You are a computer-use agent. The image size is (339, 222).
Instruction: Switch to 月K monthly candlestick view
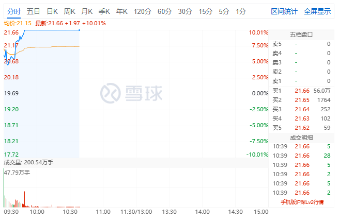coord(87,11)
